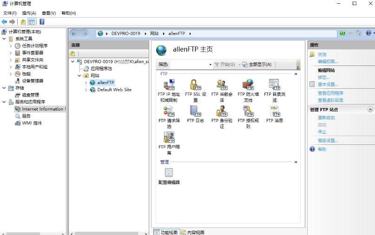Click the up one level folder toolbar icon
The width and height of the screenshot is (375, 235).
pos(23,22)
